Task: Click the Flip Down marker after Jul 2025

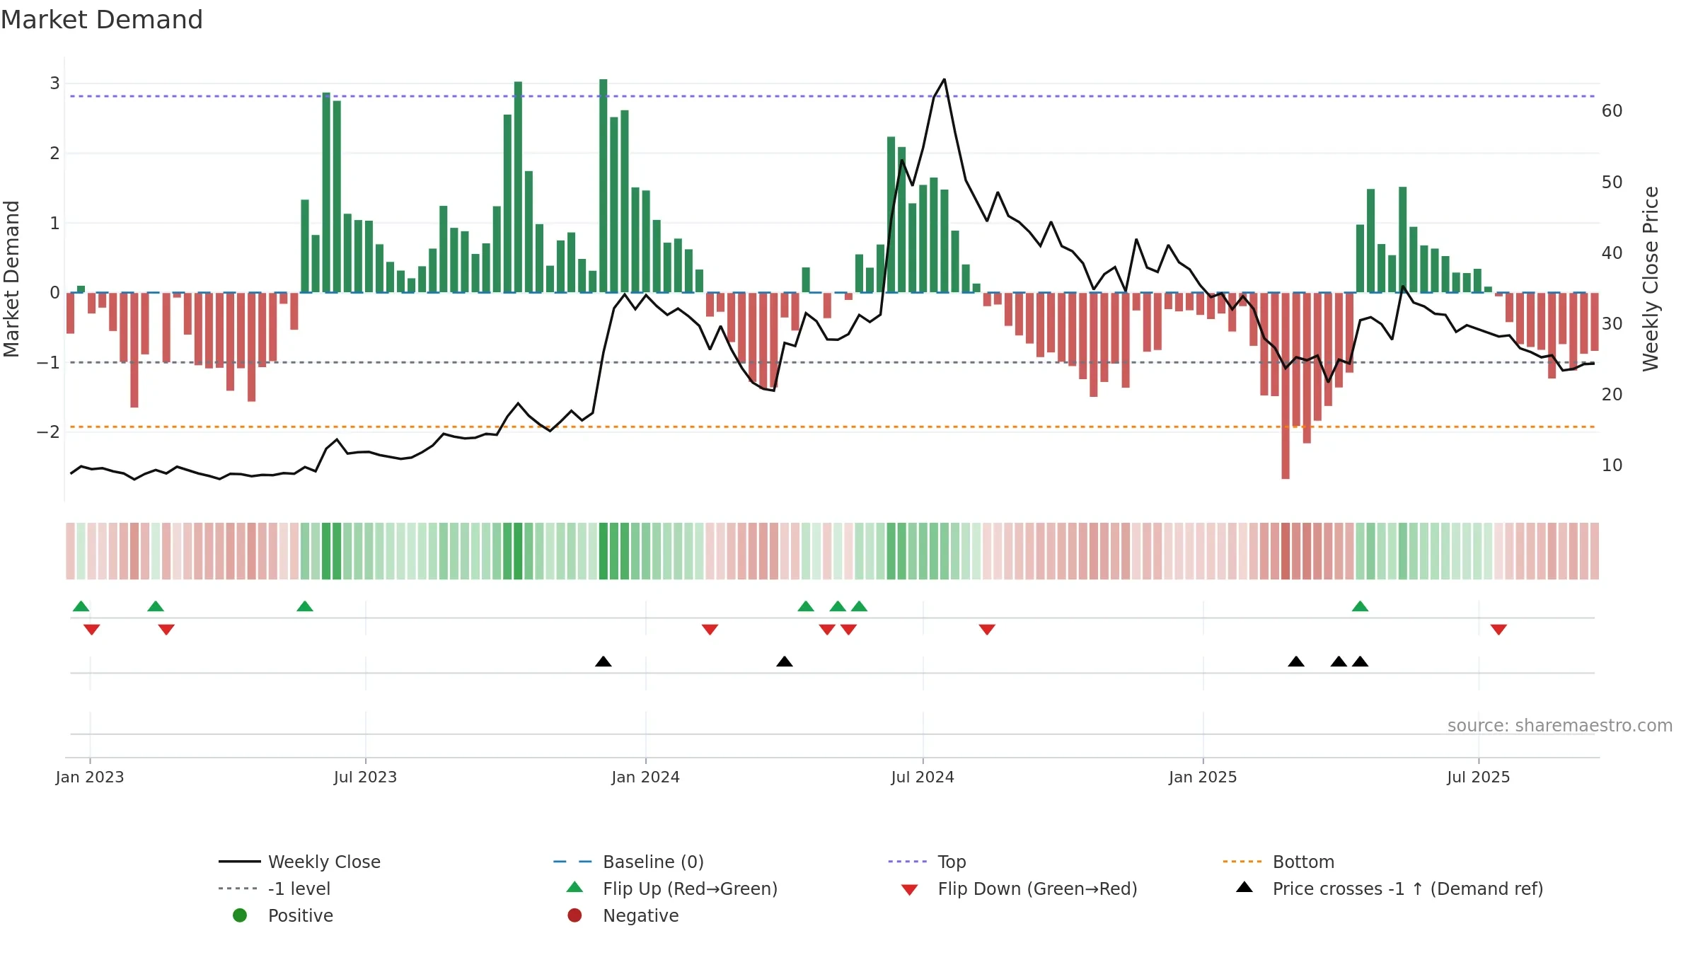Action: pyautogui.click(x=1498, y=630)
